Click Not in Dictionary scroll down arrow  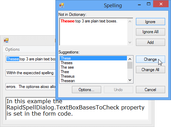click(x=130, y=42)
